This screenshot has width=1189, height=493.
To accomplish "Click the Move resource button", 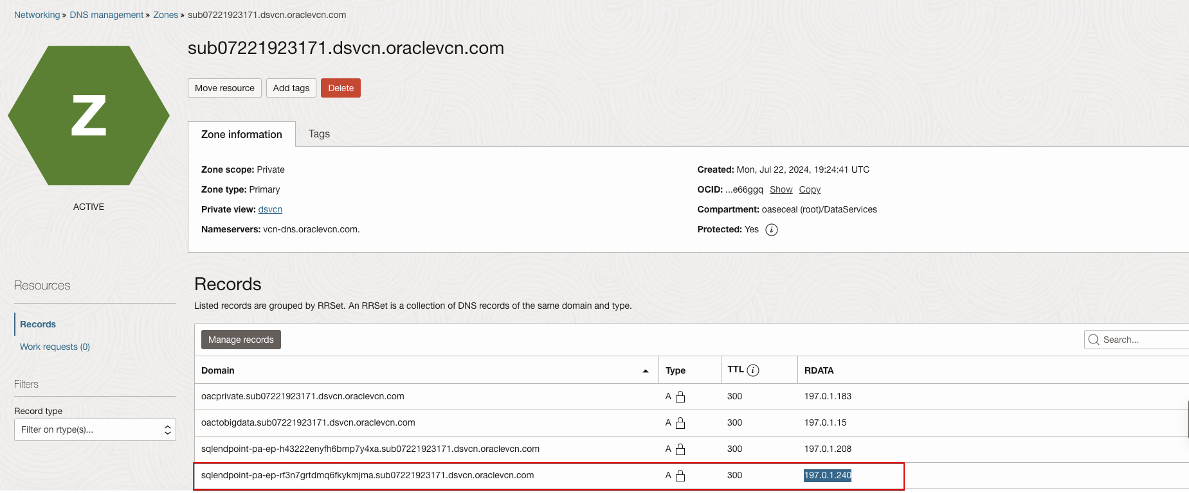I will [224, 88].
